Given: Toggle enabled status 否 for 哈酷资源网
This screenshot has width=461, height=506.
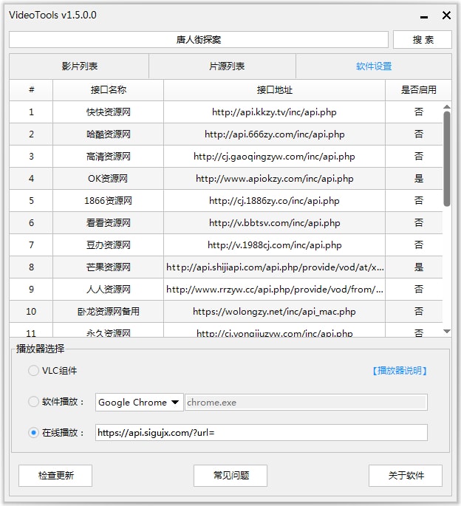Looking at the screenshot, I should pos(418,134).
